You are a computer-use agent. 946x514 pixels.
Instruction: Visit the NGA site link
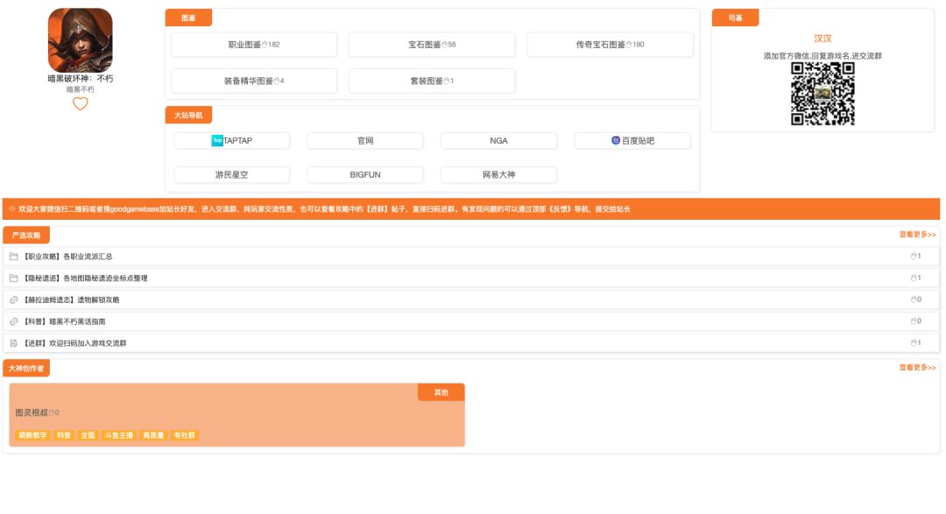pos(498,140)
